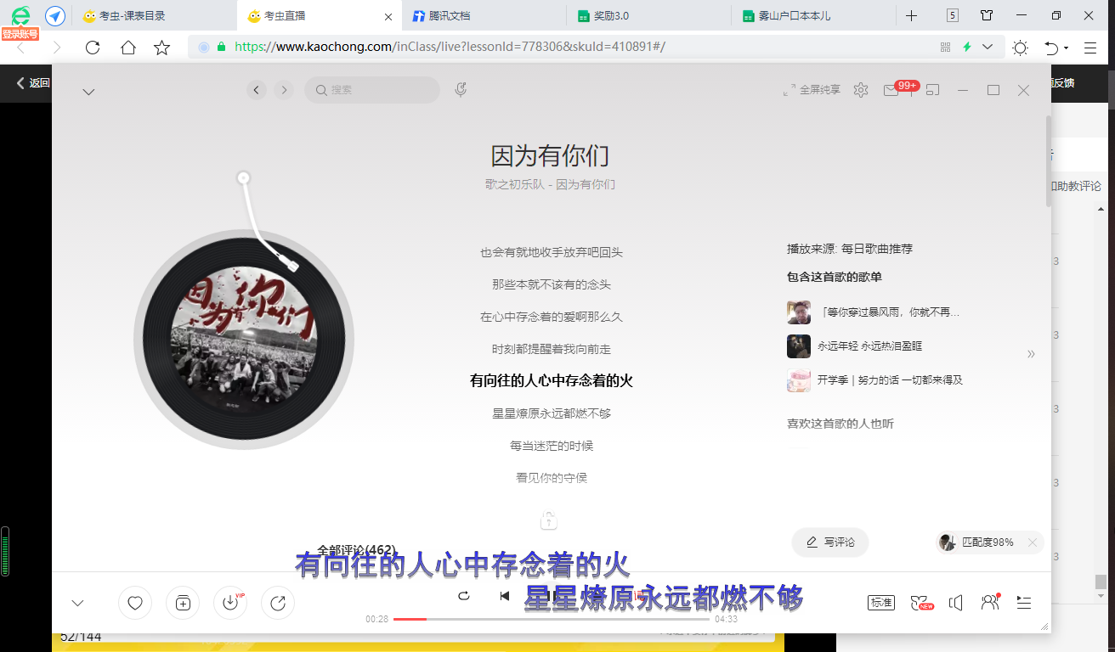The height and width of the screenshot is (652, 1115).
Task: Open playlist 永远年轻 永远热泪盈眶
Action: pyautogui.click(x=869, y=346)
